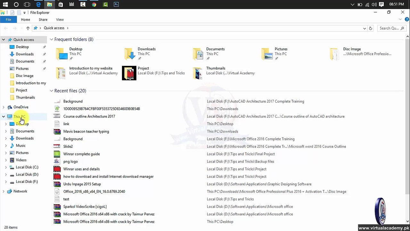The height and width of the screenshot is (231, 410).
Task: Switch to the Home ribbon tab
Action: [x=26, y=20]
